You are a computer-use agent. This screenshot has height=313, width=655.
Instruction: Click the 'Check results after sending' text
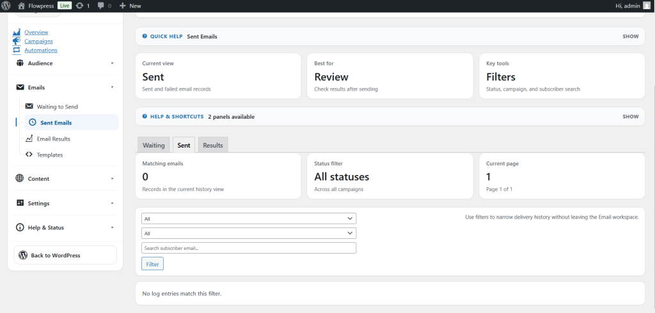[346, 89]
